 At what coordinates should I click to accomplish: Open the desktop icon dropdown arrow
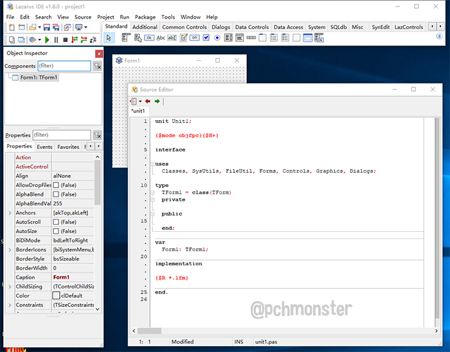point(85,28)
